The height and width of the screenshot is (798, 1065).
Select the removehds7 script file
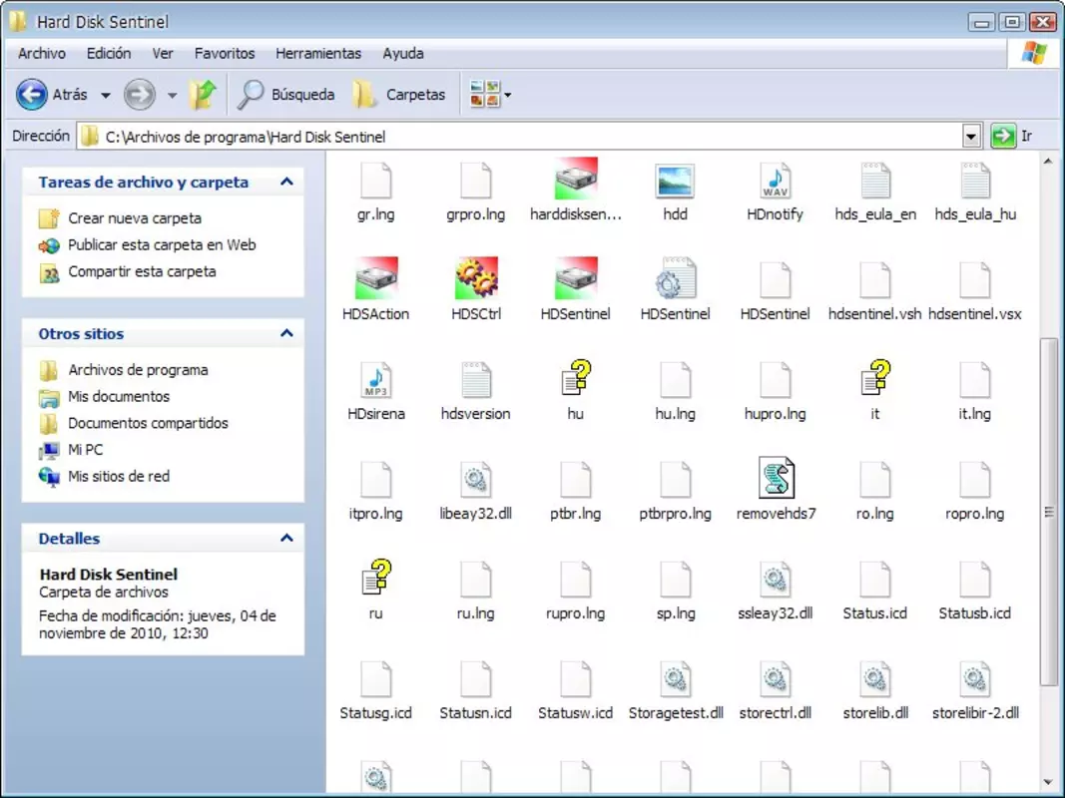(x=776, y=478)
